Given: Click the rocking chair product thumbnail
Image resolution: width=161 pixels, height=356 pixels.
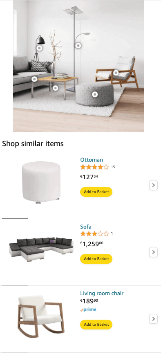Looking at the screenshot, I should (x=41, y=317).
